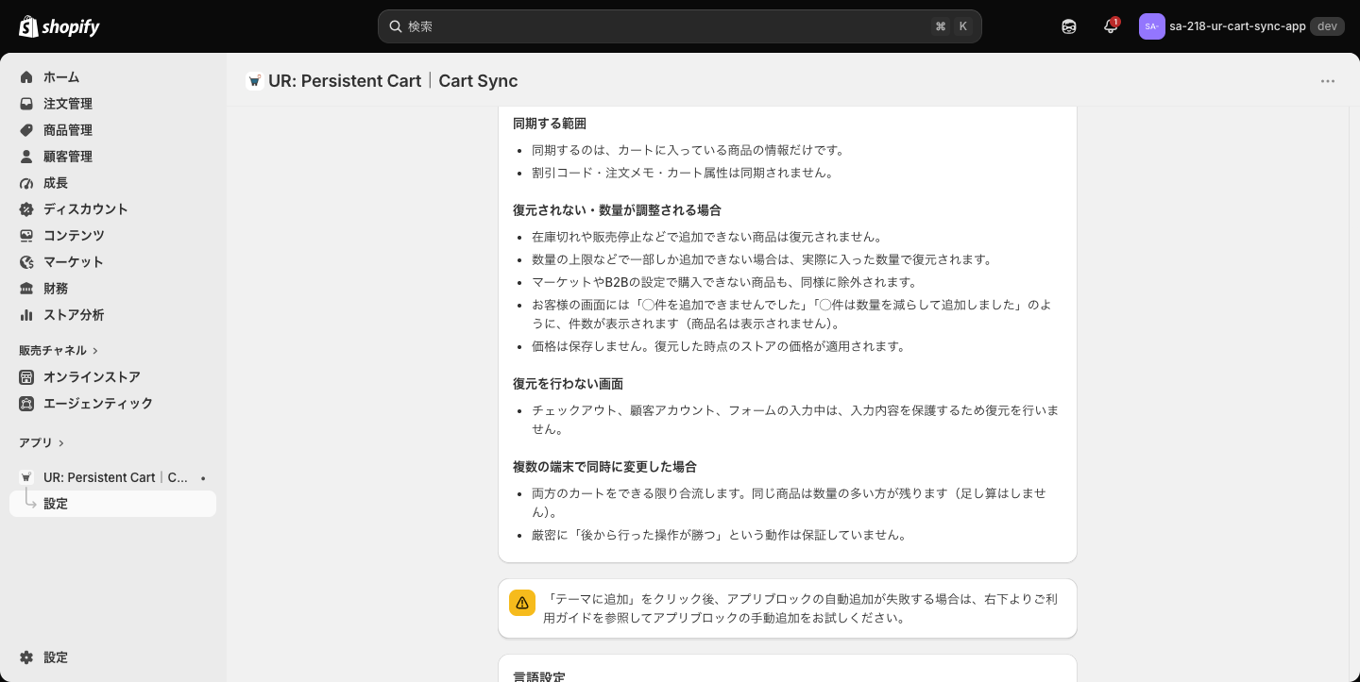Viewport: 1360px width, 682px height.
Task: Open the three-dot more actions menu
Action: click(x=1328, y=81)
